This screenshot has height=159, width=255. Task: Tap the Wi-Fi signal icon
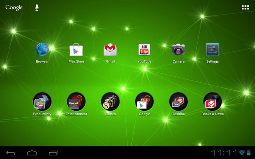click(x=242, y=153)
